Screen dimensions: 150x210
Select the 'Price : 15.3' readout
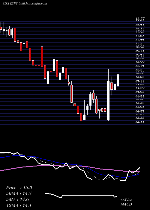click(x=19, y=187)
